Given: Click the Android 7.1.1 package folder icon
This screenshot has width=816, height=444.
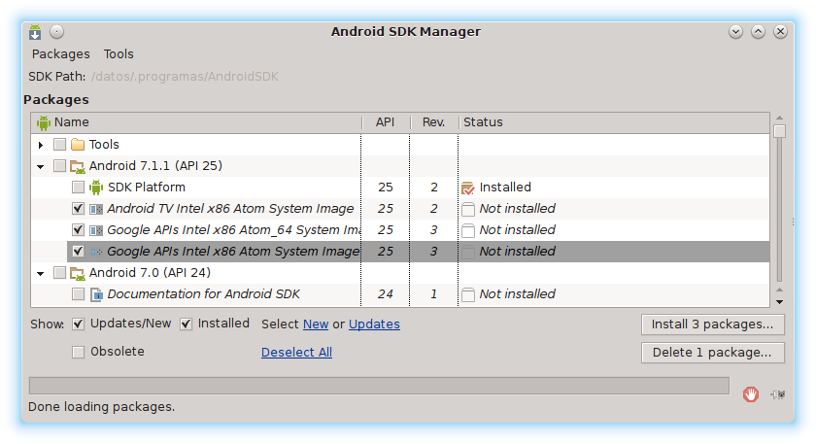Looking at the screenshot, I should tap(78, 166).
